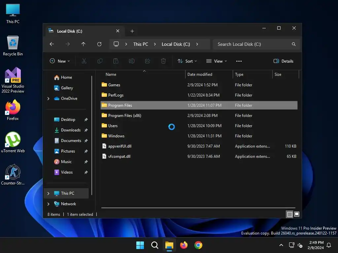338x253 pixels.
Task: Click chevron after Local Disk (C:) breadcrumb
Action: (x=197, y=44)
